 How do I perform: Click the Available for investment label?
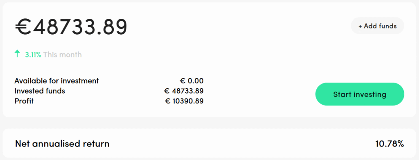(x=56, y=81)
